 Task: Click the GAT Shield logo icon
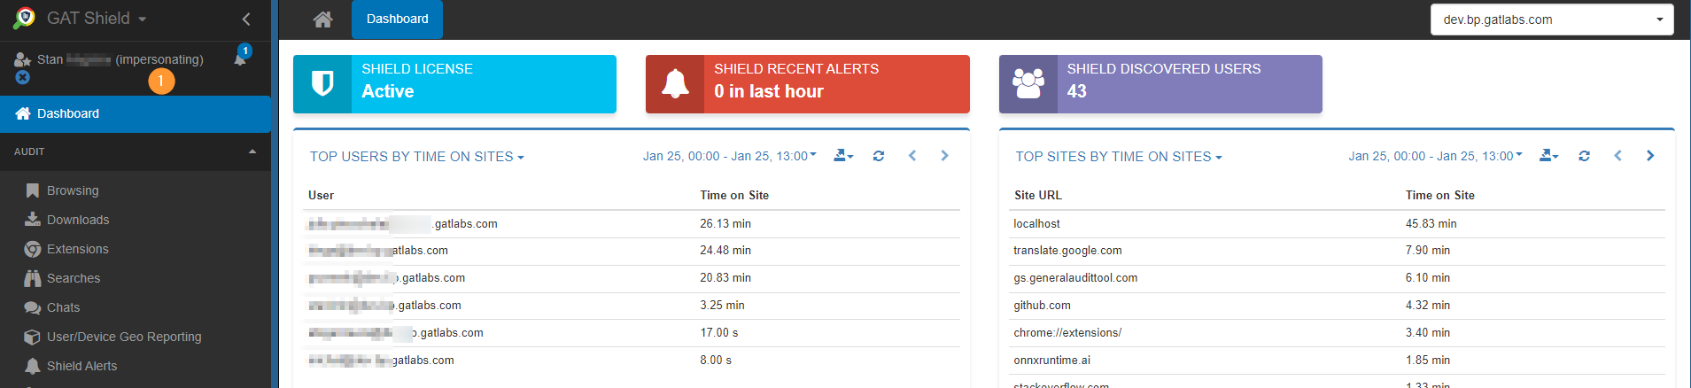[x=24, y=18]
